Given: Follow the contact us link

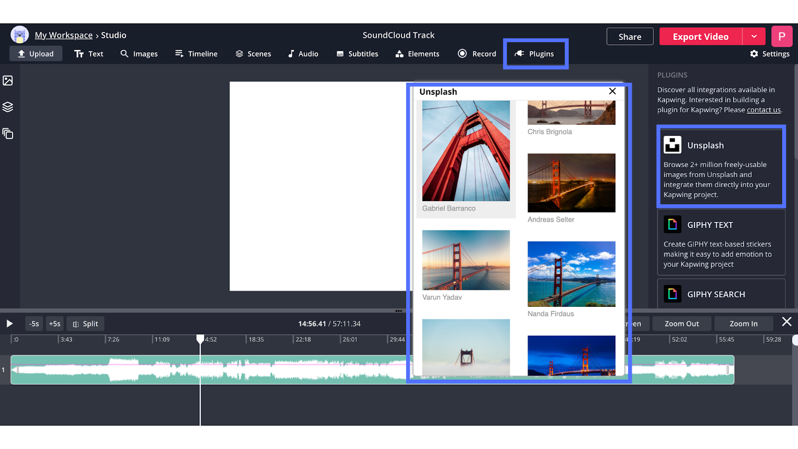Looking at the screenshot, I should (x=764, y=110).
